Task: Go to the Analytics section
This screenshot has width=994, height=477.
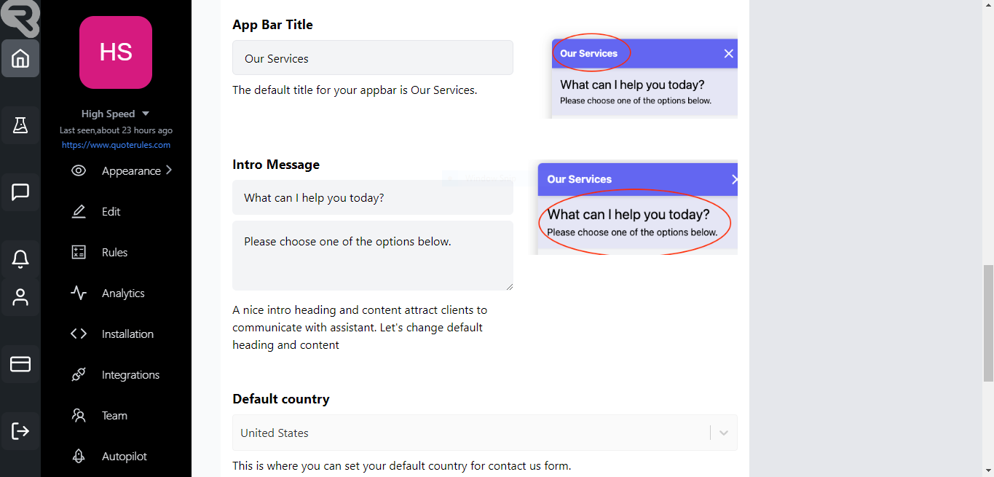Action: [122, 293]
